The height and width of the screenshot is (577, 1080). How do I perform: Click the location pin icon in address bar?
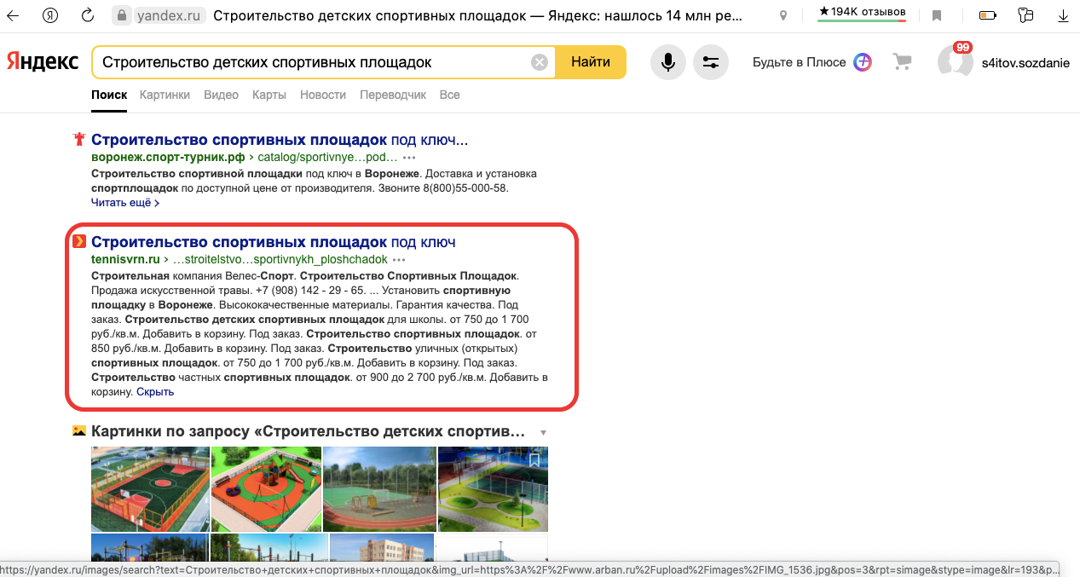pyautogui.click(x=783, y=14)
